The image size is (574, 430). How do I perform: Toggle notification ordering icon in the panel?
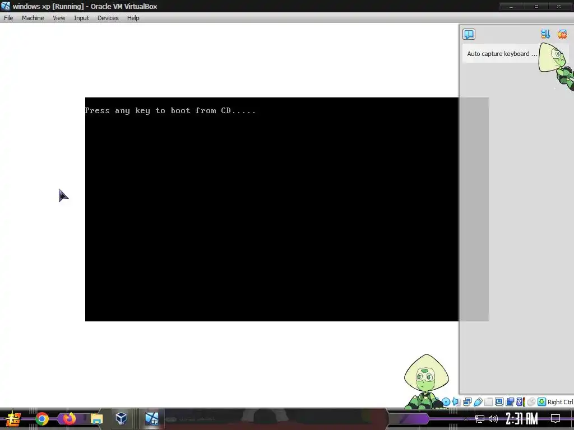click(545, 34)
